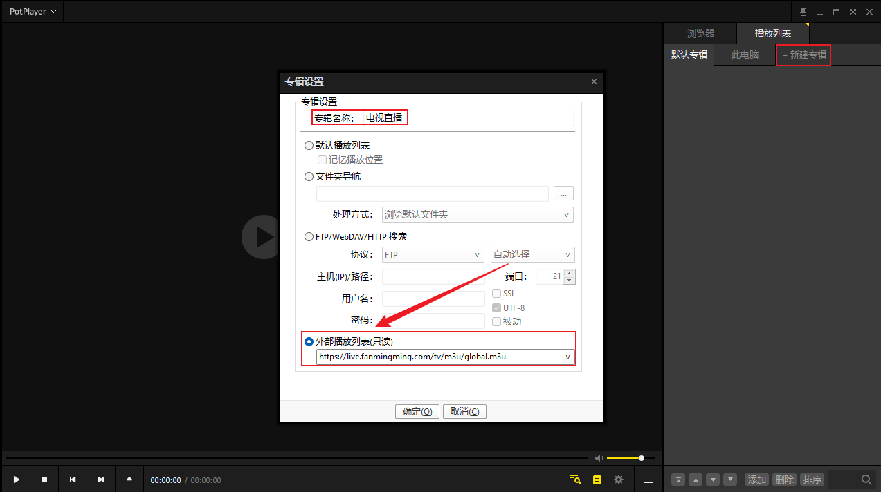Select the 此电脑 album tab
881x492 pixels.
pos(745,55)
